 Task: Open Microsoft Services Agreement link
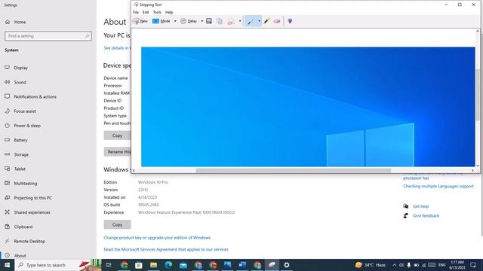point(166,249)
